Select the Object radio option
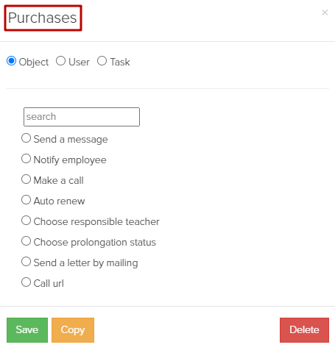This screenshot has width=335, height=350. 12,61
